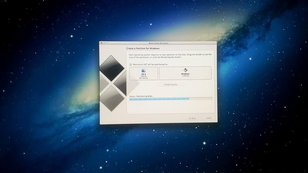
Task: Select the Windows partition box
Action: [x=185, y=73]
